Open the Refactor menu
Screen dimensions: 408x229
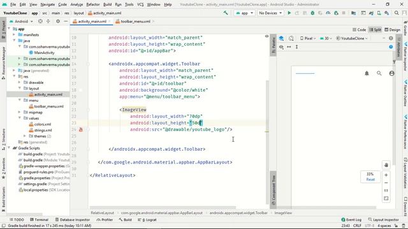coord(93,4)
